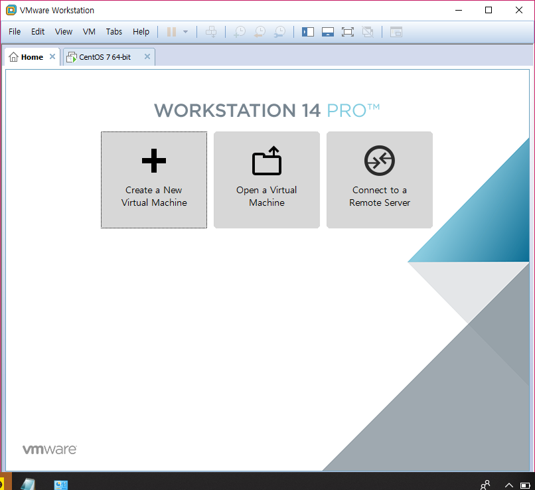Open the Snapshot Manager wrench icon
Viewport: 535px width, 490px height.
tap(280, 32)
